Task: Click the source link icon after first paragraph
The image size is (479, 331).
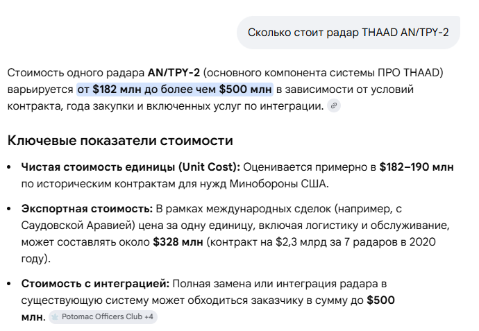Action: (334, 106)
